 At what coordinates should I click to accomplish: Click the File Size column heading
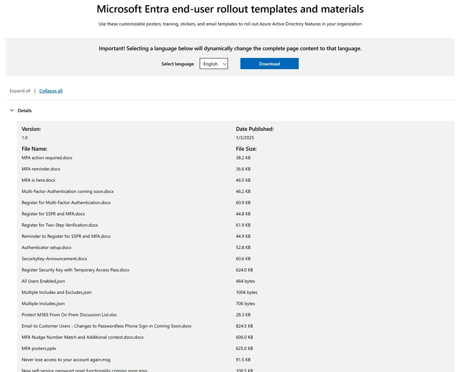pos(246,149)
